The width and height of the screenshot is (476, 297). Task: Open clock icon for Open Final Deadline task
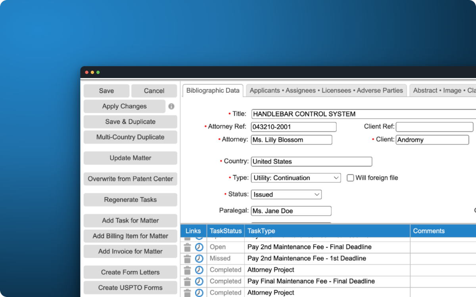point(199,247)
